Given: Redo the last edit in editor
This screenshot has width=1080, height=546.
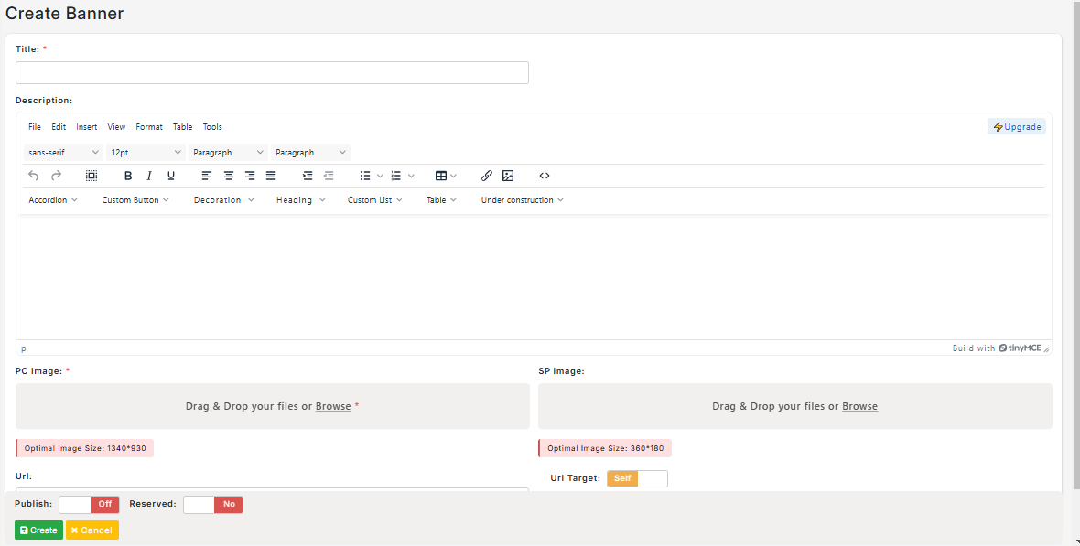Looking at the screenshot, I should pos(57,176).
